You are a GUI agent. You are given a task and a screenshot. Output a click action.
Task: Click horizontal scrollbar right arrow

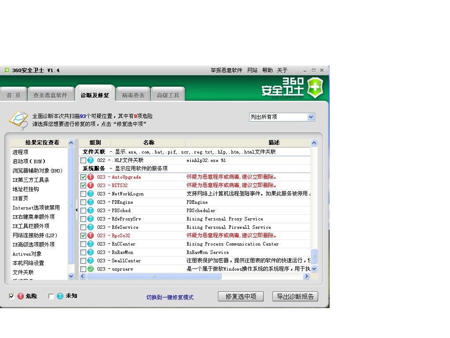(306, 276)
